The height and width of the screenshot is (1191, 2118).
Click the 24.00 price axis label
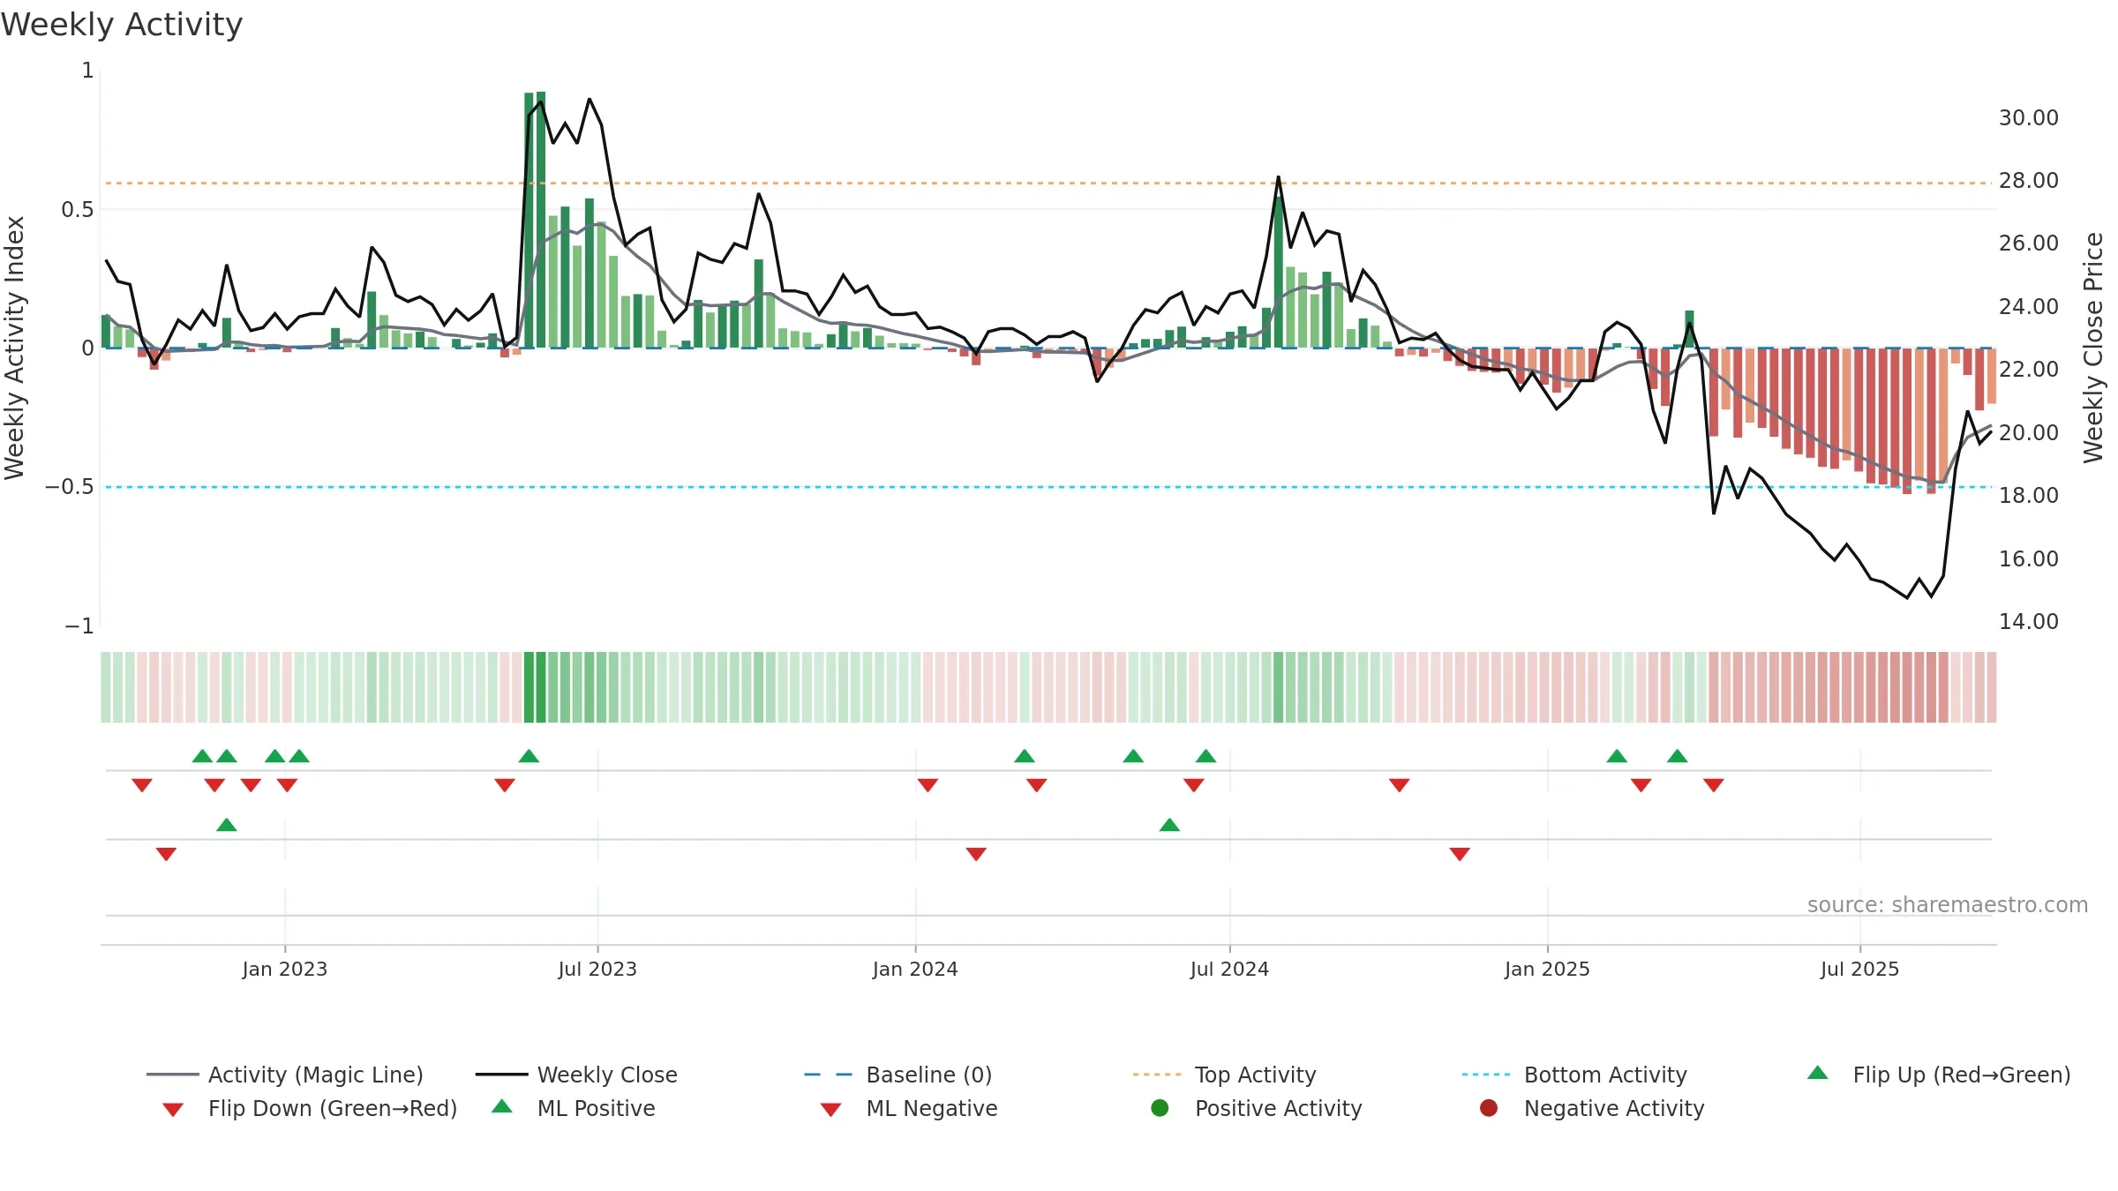point(2029,306)
